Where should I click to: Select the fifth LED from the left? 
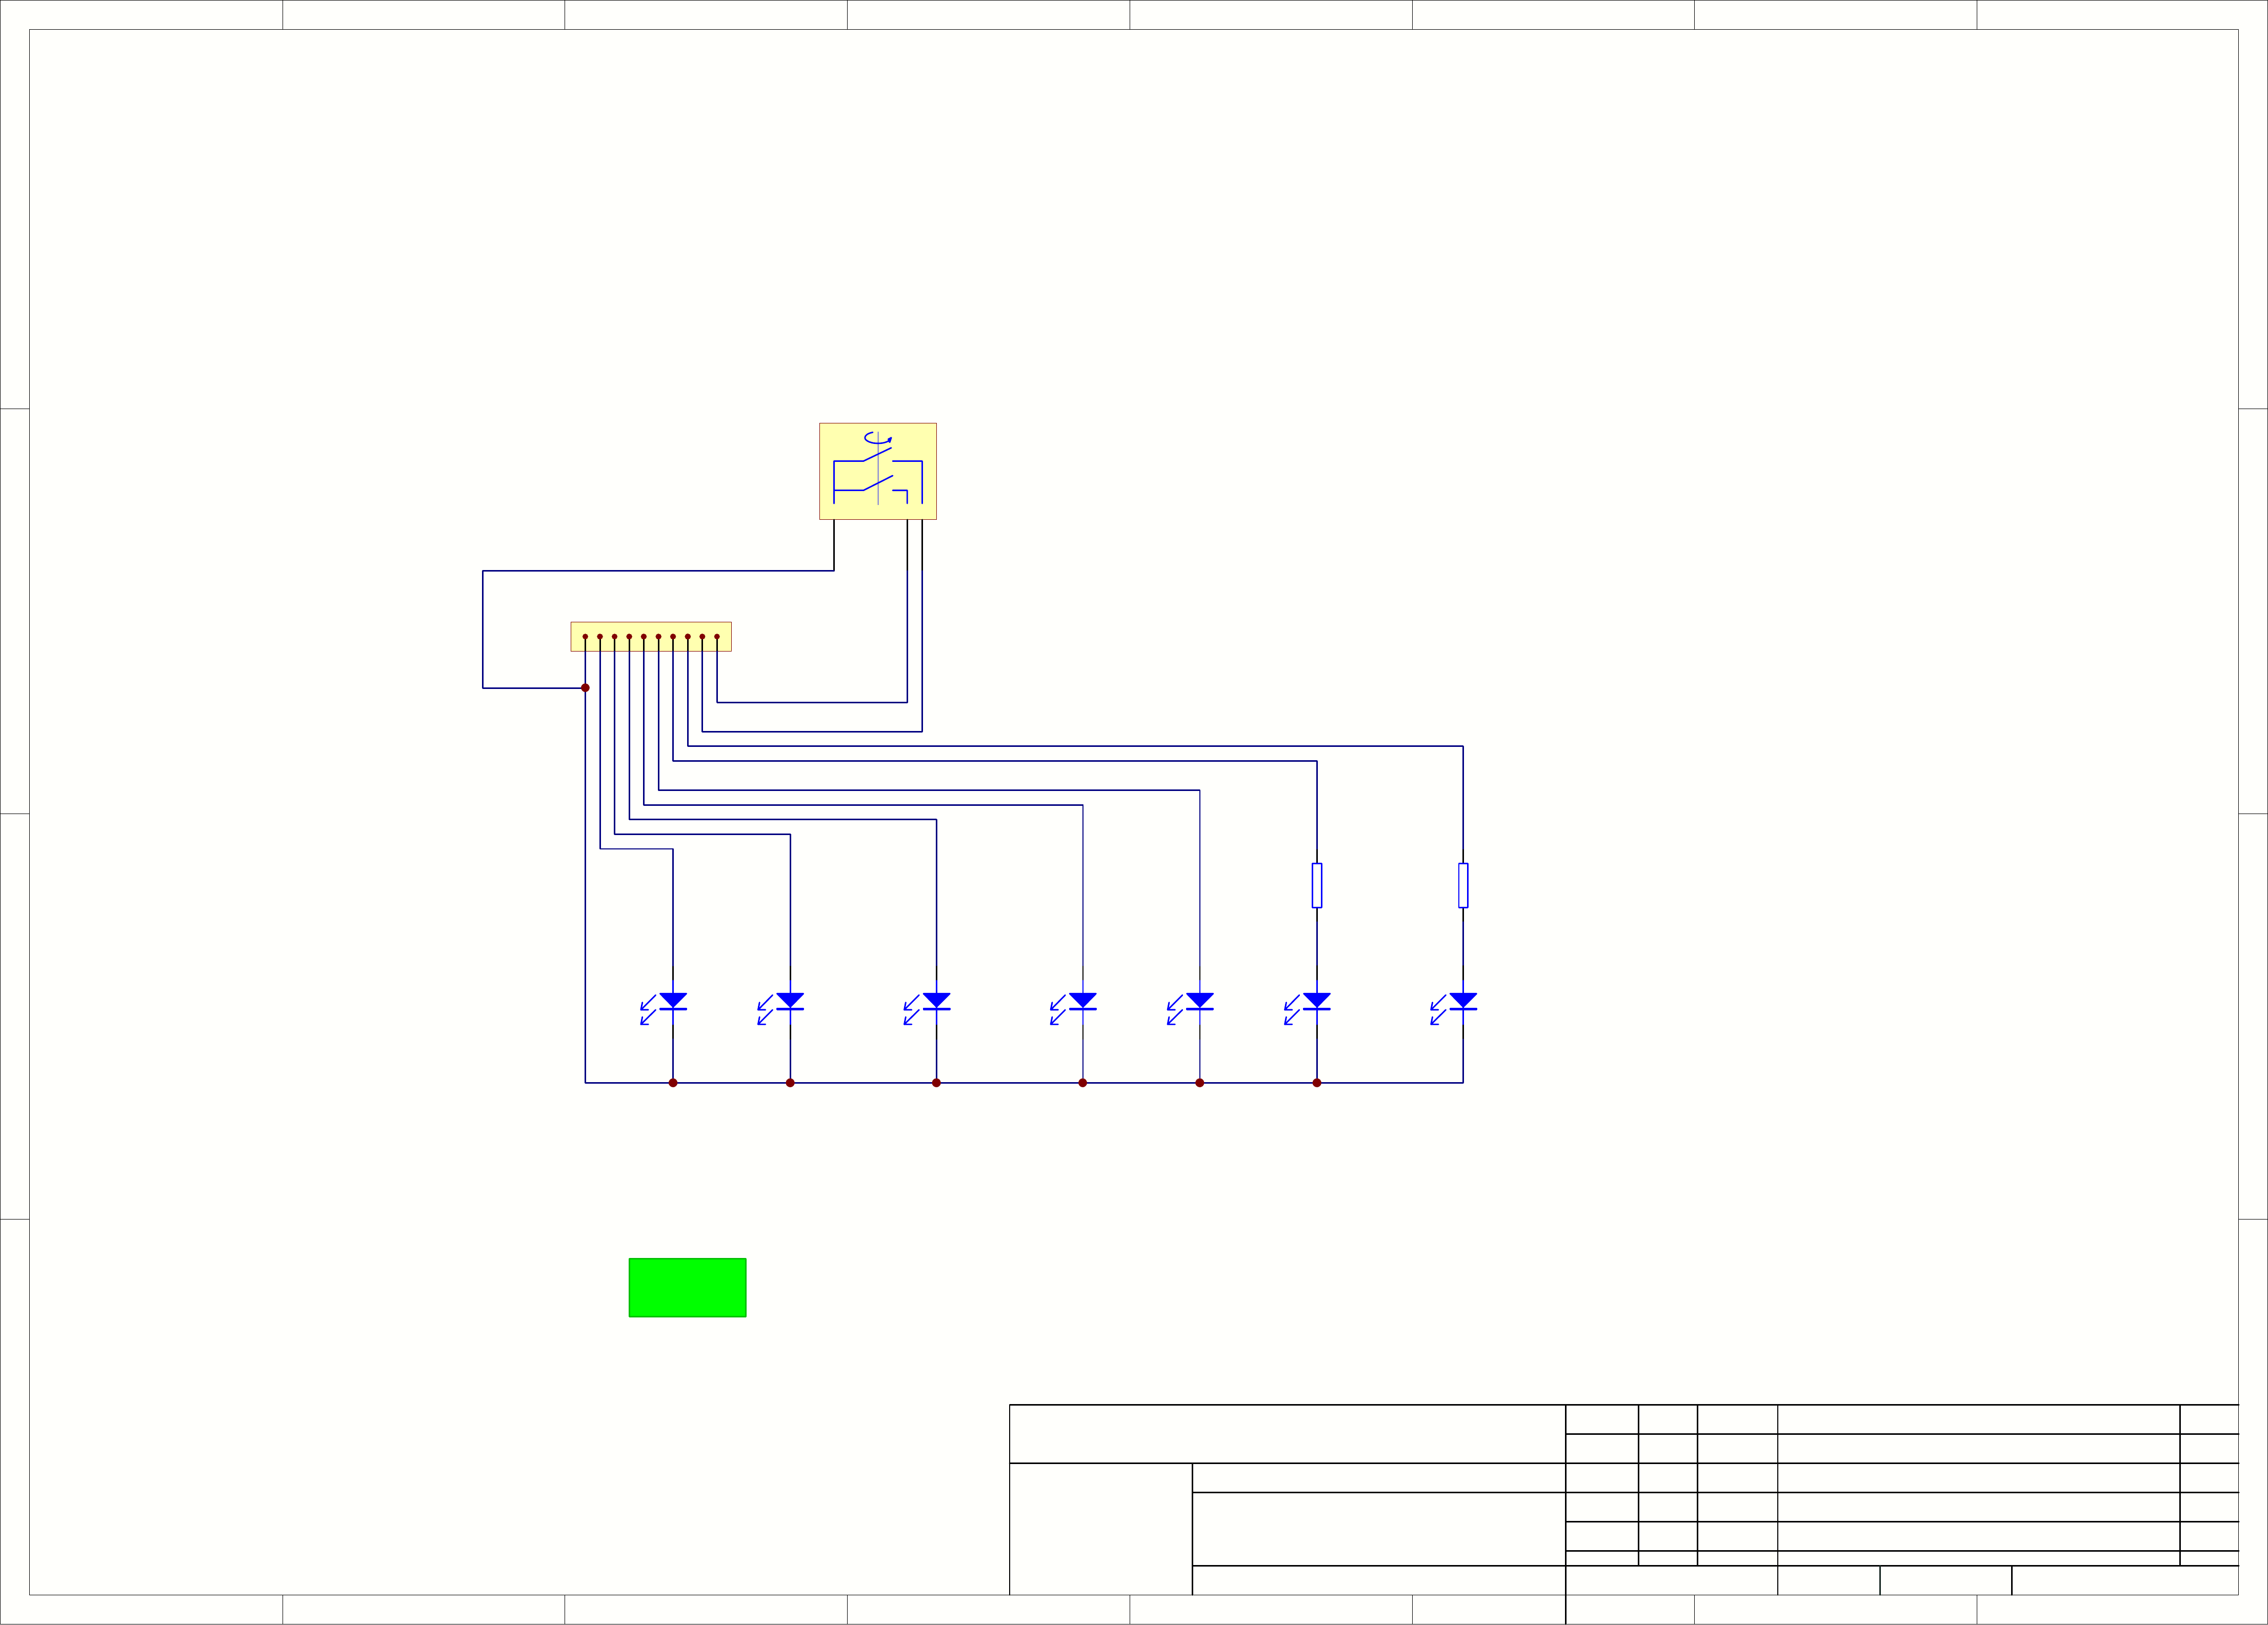pos(1199,1001)
